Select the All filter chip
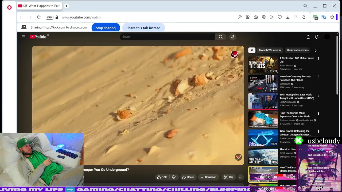Screen dimensions: 342x192 (252, 50)
